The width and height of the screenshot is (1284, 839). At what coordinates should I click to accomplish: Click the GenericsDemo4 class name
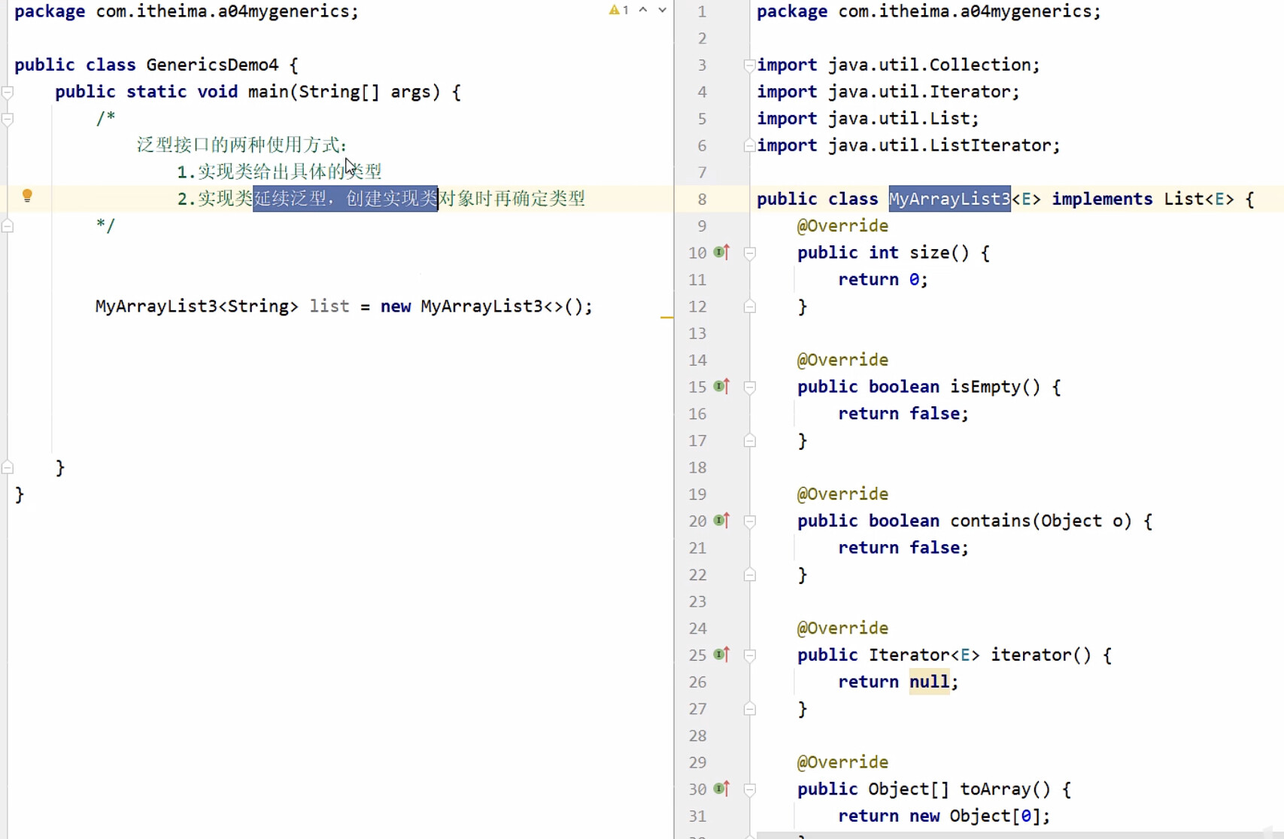(212, 65)
